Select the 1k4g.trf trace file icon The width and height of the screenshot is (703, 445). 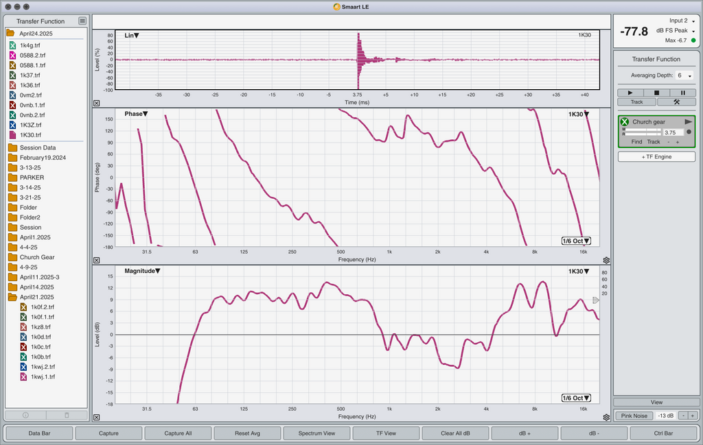coord(12,45)
